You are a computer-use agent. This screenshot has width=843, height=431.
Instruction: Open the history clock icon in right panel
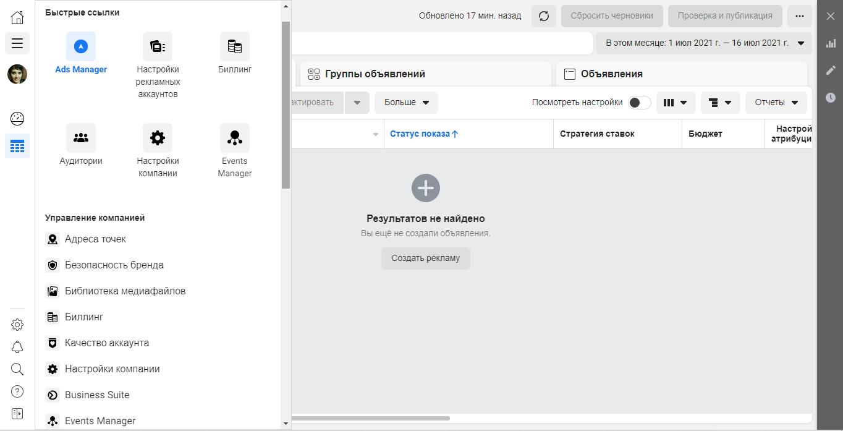click(x=830, y=98)
